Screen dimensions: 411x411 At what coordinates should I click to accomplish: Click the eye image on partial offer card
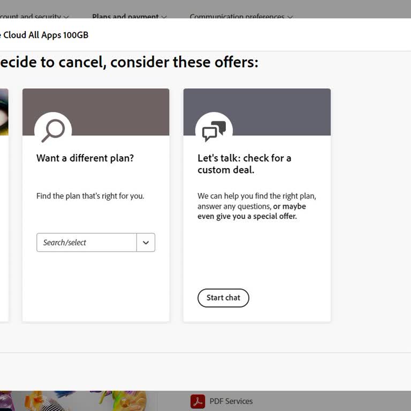[4, 112]
